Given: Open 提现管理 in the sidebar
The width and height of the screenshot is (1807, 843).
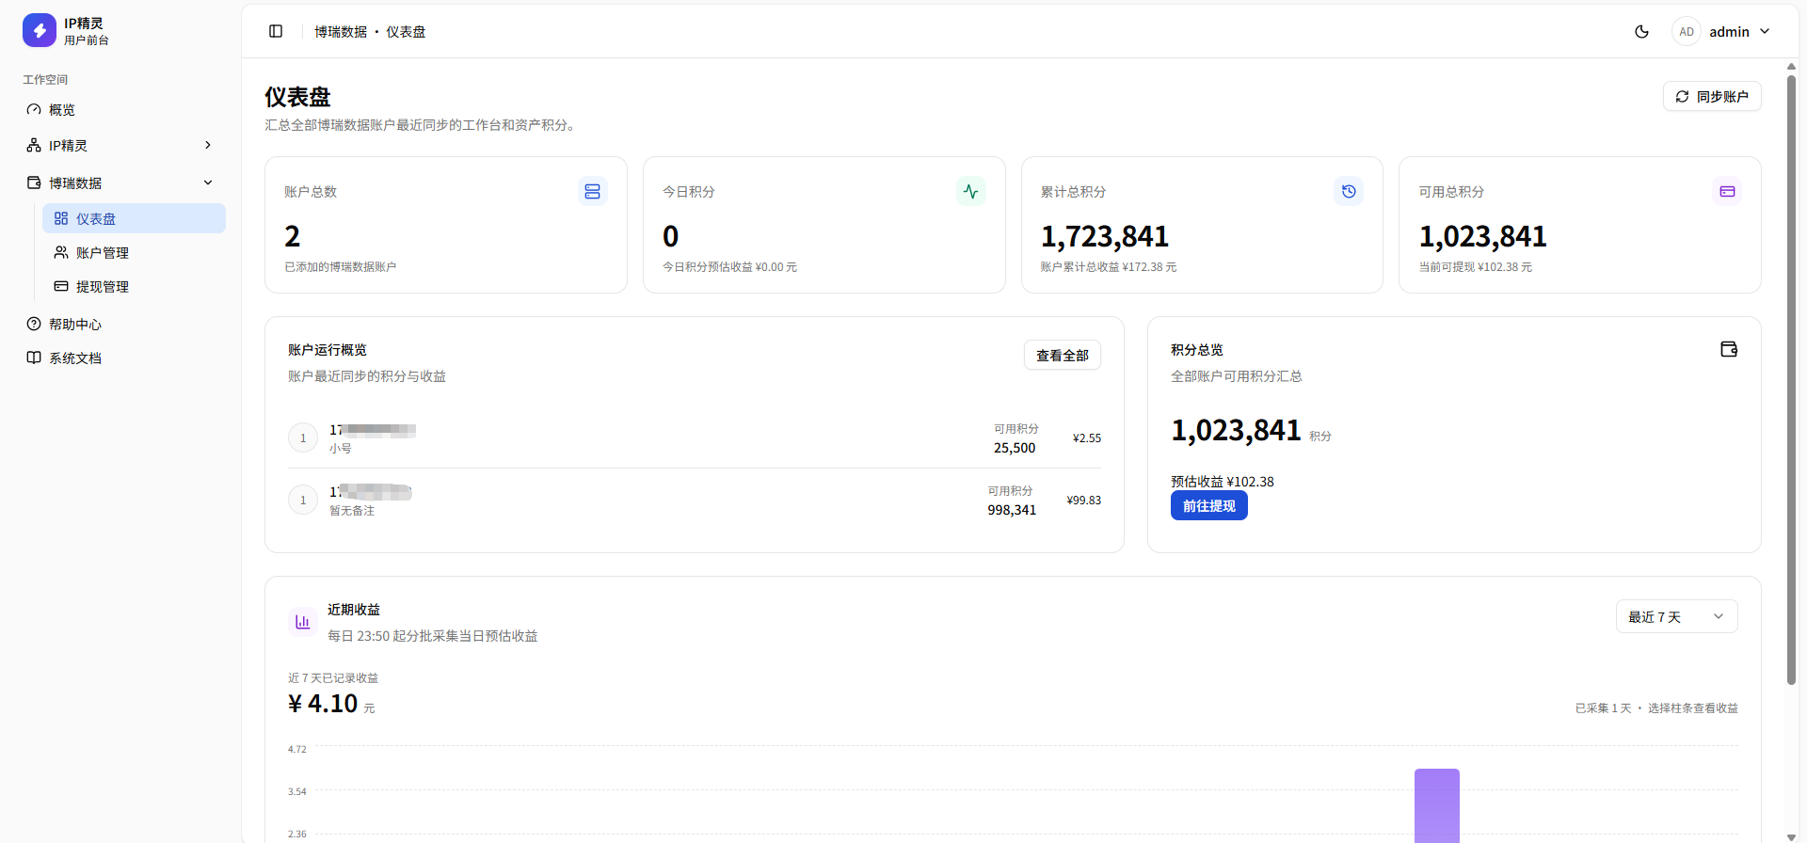Looking at the screenshot, I should tap(134, 286).
